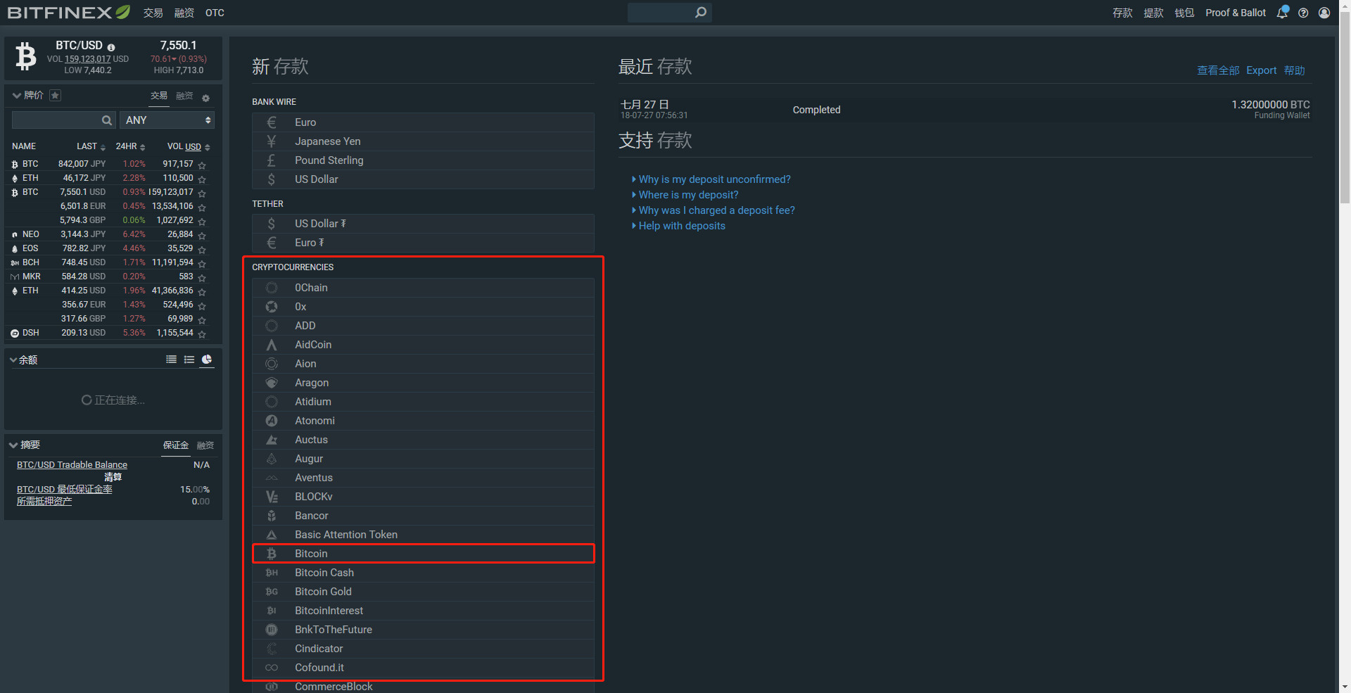Click the Tether Euro icon
Screen dimensions: 1351x693
point(272,243)
